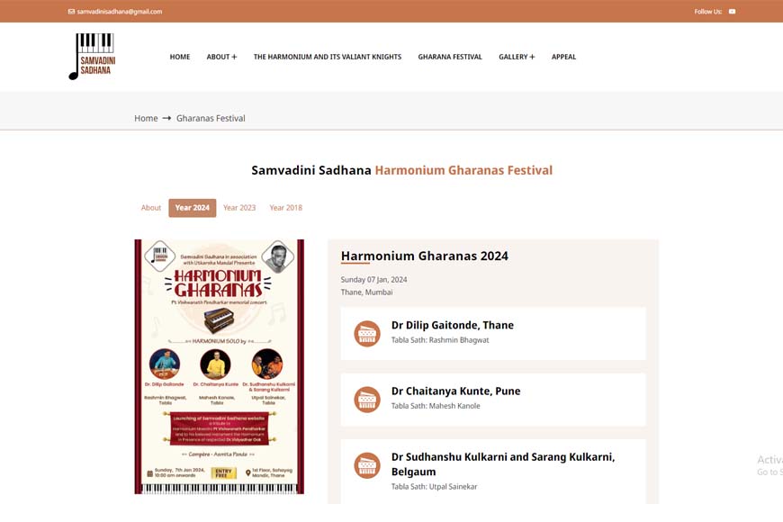The image size is (783, 522).
Task: Click the Home breadcrumb link
Action: coord(146,118)
